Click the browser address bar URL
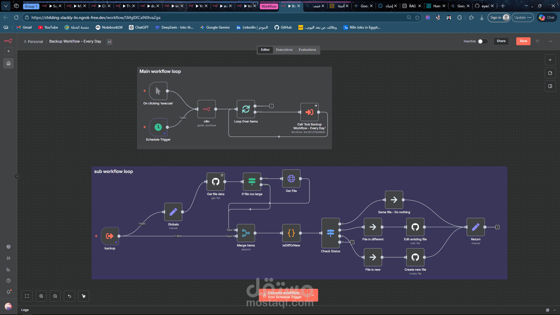 click(96, 17)
